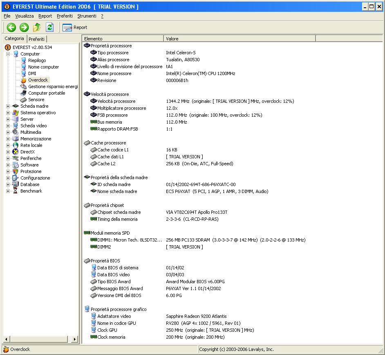Select the Protezione shield icon
Screen dimensions: 385x355
(x=16, y=171)
